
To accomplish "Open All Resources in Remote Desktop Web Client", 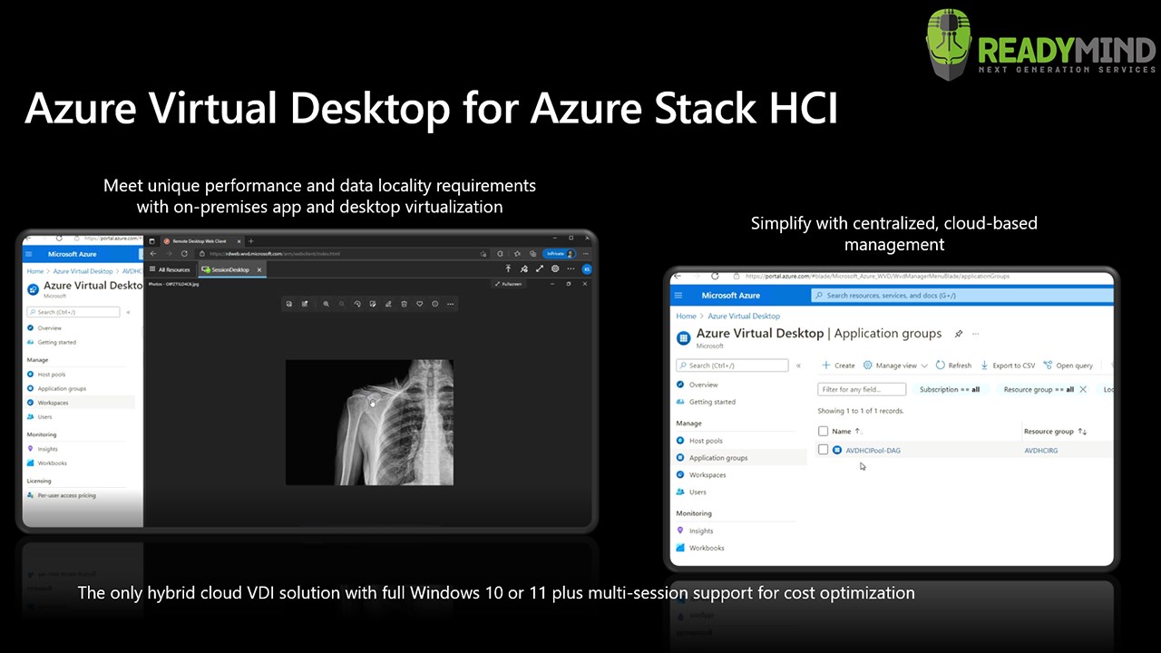I will point(170,269).
